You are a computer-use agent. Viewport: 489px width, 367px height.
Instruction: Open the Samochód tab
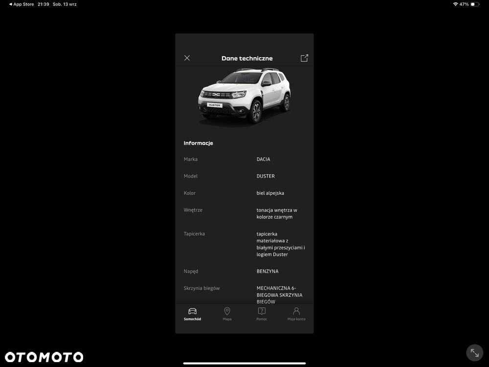pyautogui.click(x=192, y=314)
